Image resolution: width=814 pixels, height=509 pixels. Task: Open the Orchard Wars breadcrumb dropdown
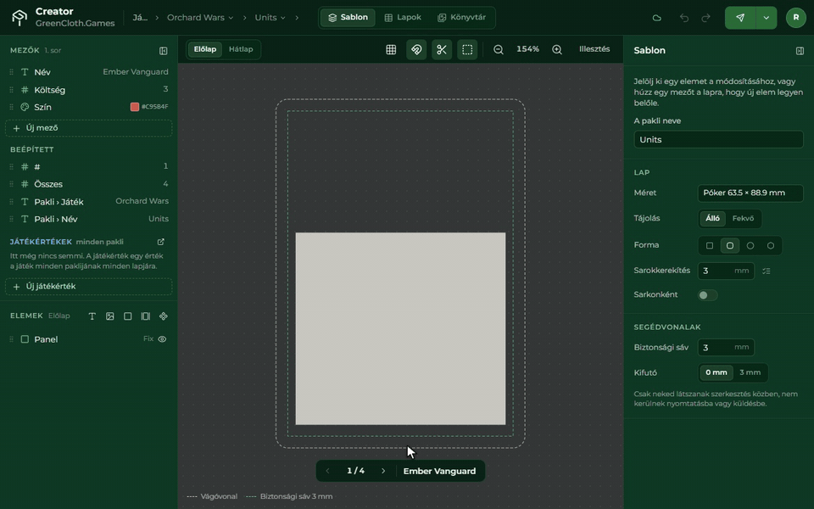click(x=200, y=18)
